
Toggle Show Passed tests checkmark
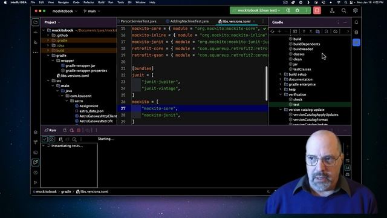click(45, 139)
